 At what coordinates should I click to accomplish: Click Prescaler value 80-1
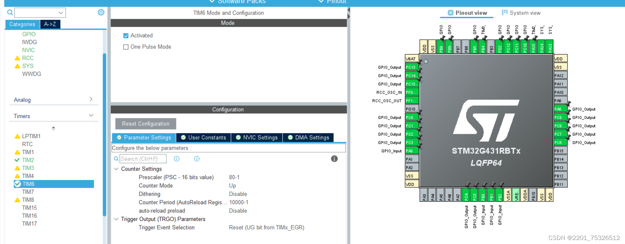coord(234,177)
